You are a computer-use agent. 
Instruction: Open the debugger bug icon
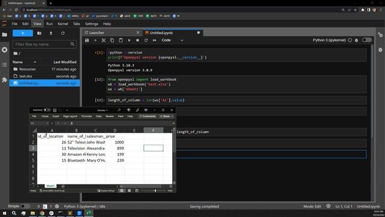[x=357, y=40]
